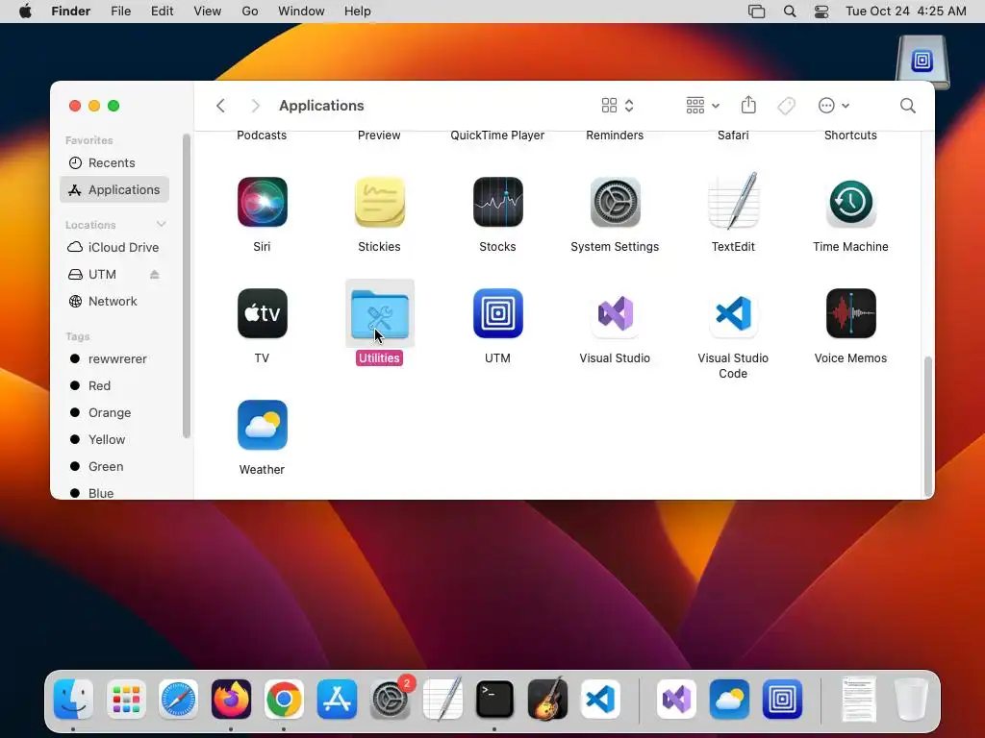Open App Store from the Dock
Image resolution: width=985 pixels, height=738 pixels.
337,700
